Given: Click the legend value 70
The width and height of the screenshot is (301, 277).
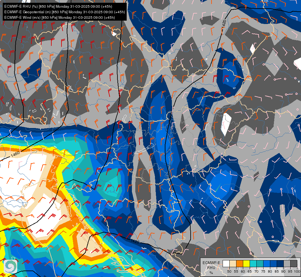Looking at the screenshot, I should [x=256, y=271].
